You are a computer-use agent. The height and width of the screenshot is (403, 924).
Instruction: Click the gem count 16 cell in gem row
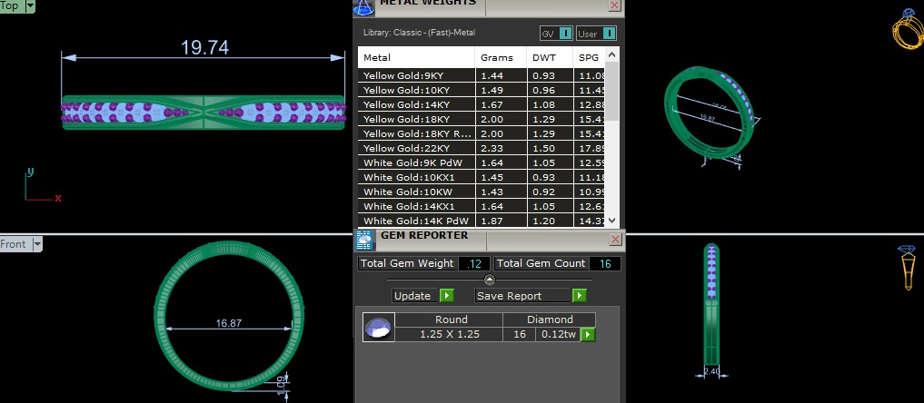click(x=519, y=334)
